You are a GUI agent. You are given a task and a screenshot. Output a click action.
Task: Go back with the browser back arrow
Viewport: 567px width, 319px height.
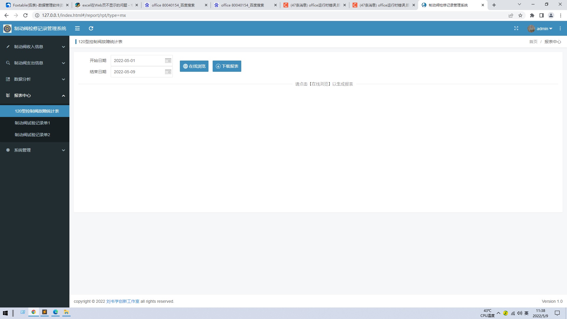click(6, 15)
